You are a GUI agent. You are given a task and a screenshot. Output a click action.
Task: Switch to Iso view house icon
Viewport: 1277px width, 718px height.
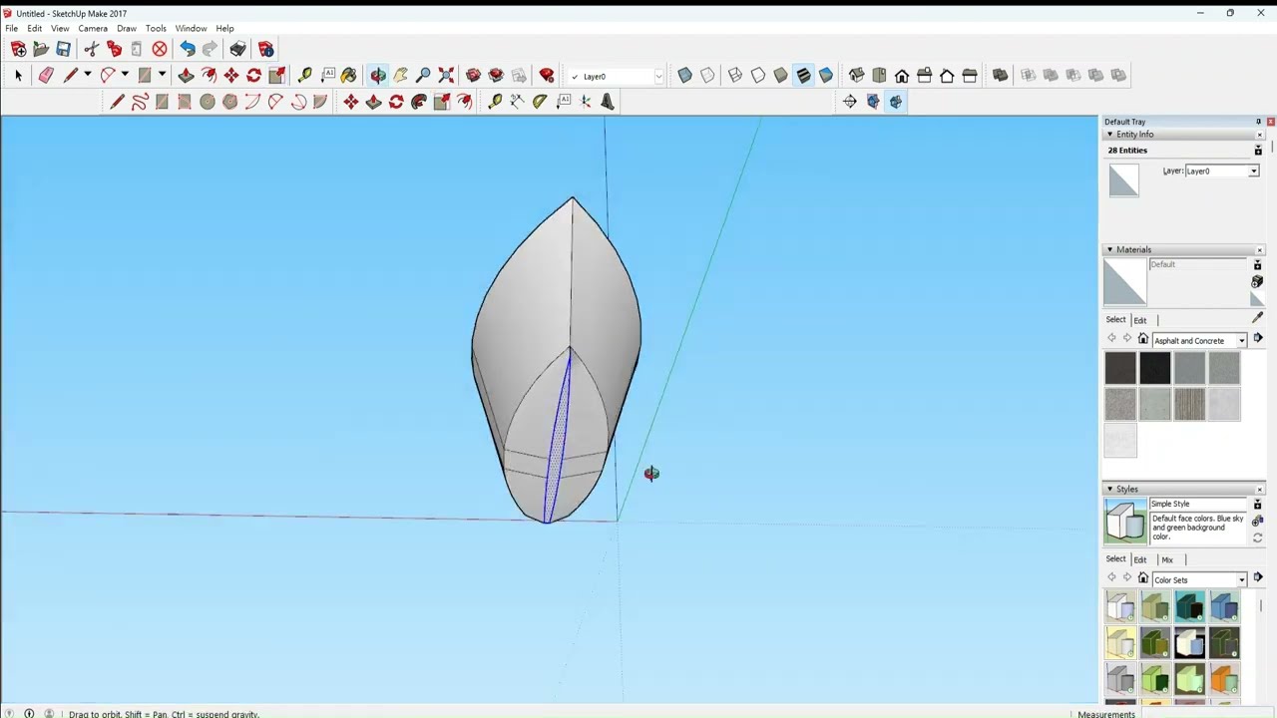pos(856,75)
